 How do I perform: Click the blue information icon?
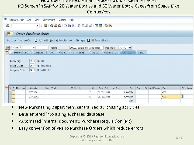88,40
